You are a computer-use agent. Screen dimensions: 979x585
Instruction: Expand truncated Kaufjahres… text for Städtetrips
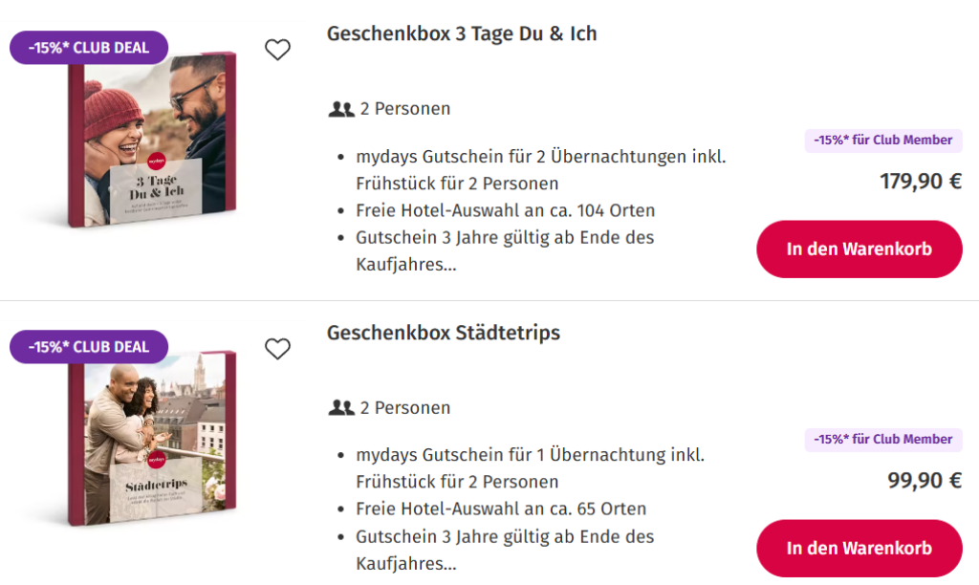(x=405, y=564)
